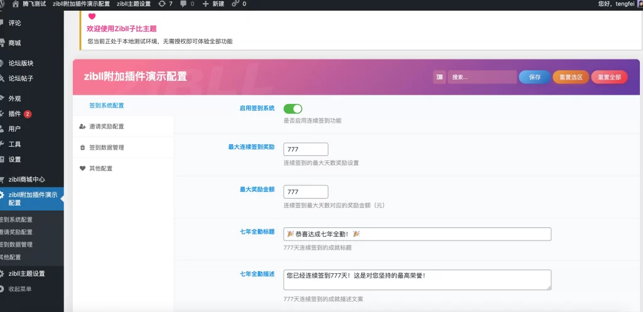The width and height of the screenshot is (643, 312).
Task: Switch to the 其他配置 tab
Action: 123,169
